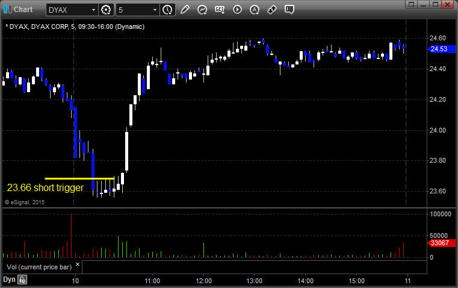Toggle the Dyn lock icon
458x288 pixels.
point(22,280)
